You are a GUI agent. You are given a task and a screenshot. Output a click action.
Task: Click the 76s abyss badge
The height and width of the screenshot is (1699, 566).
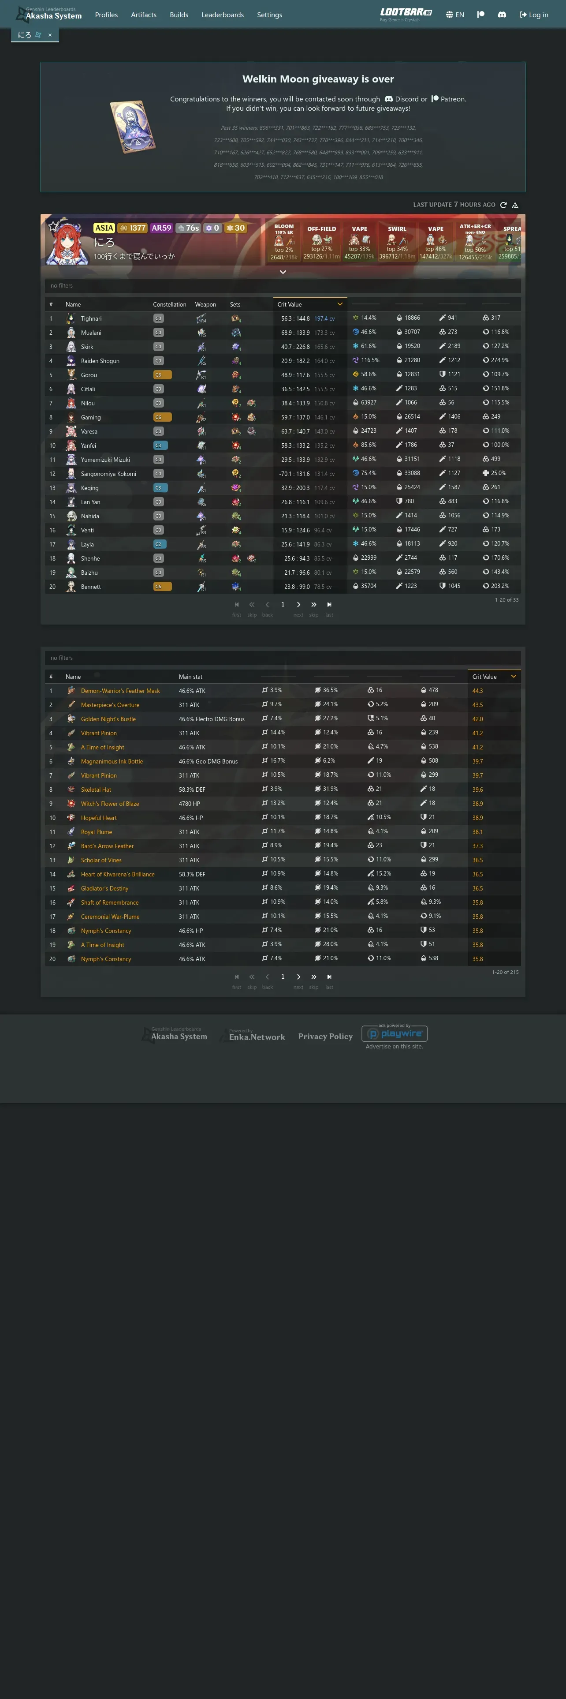pyautogui.click(x=188, y=228)
